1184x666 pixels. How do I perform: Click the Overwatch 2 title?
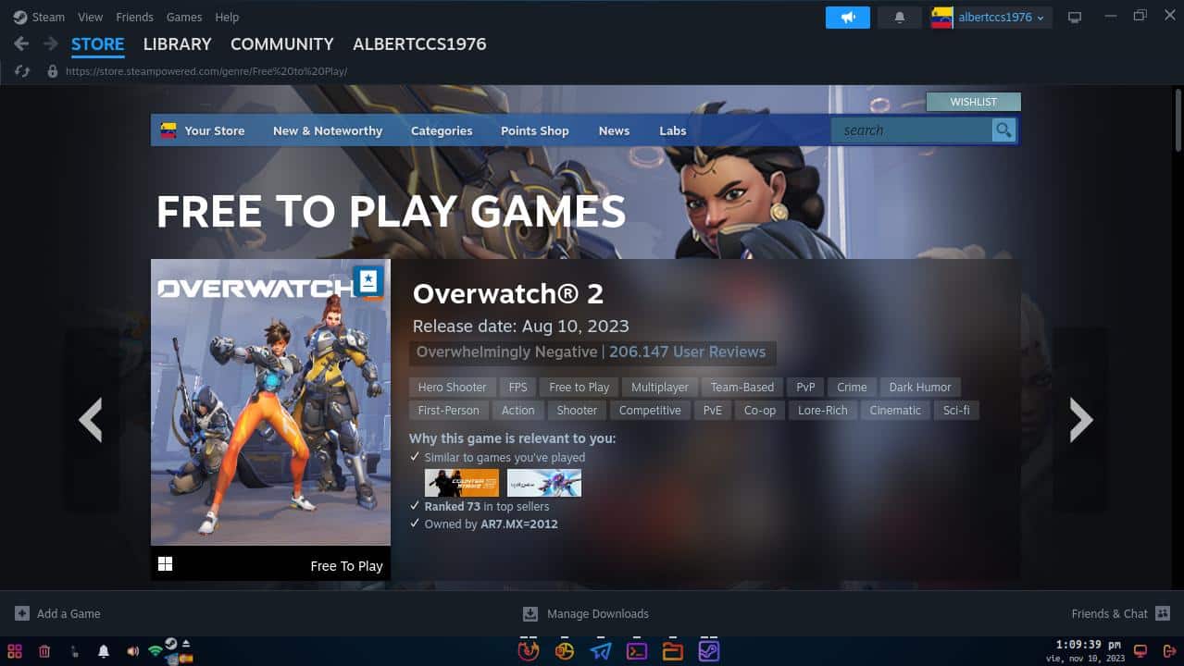click(x=508, y=293)
